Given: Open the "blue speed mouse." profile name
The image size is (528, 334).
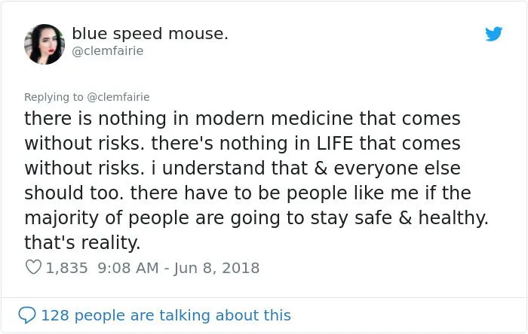Looking at the screenshot, I should coord(150,34).
